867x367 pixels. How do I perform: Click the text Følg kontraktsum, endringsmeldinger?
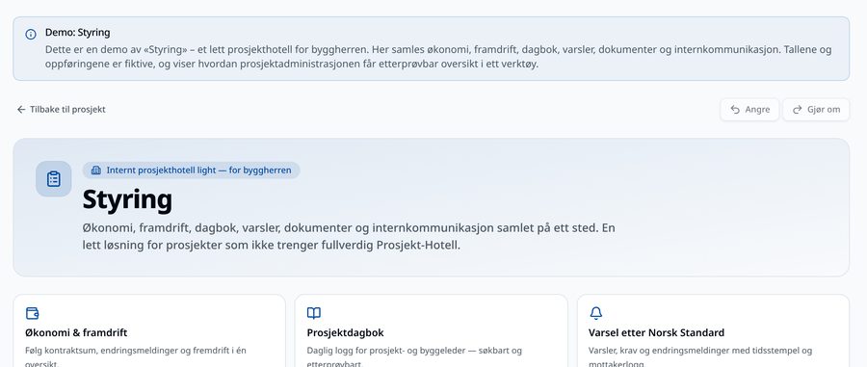[x=136, y=357]
